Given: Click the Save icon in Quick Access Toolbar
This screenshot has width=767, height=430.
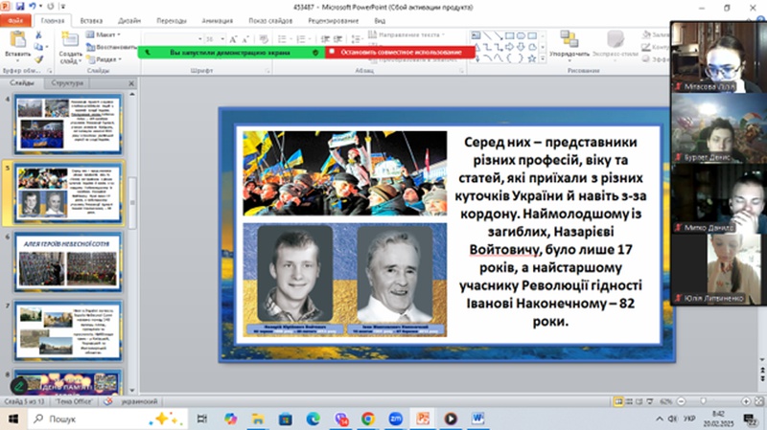Looking at the screenshot, I should (21, 6).
